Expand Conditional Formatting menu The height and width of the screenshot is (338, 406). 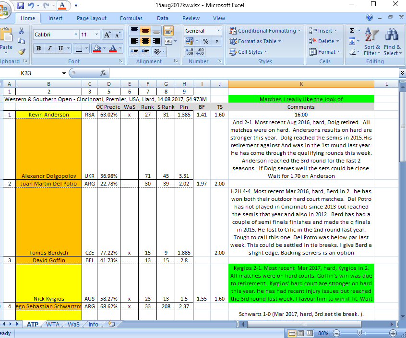tap(265, 31)
